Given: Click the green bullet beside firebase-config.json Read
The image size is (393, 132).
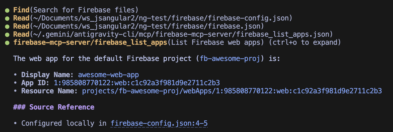Looking at the screenshot, I should [x=7, y=18].
